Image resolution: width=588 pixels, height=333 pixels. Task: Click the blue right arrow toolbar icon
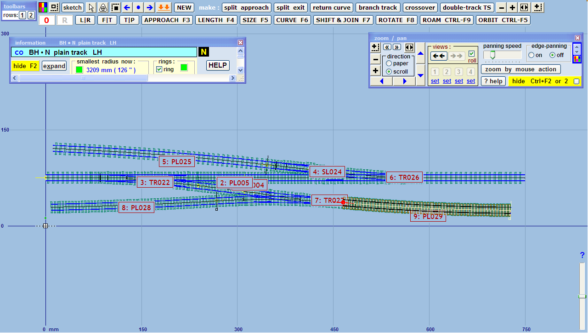(149, 8)
